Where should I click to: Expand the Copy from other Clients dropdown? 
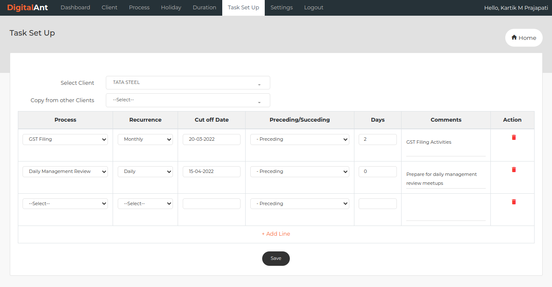[x=188, y=100]
